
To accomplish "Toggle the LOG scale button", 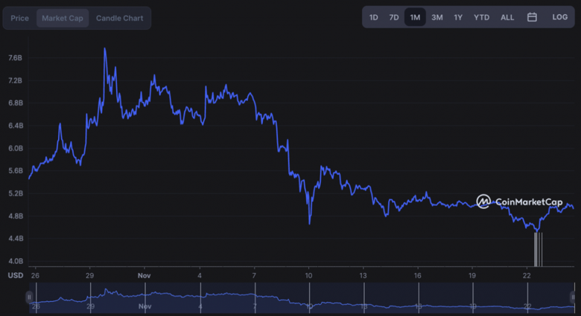I will tap(559, 17).
